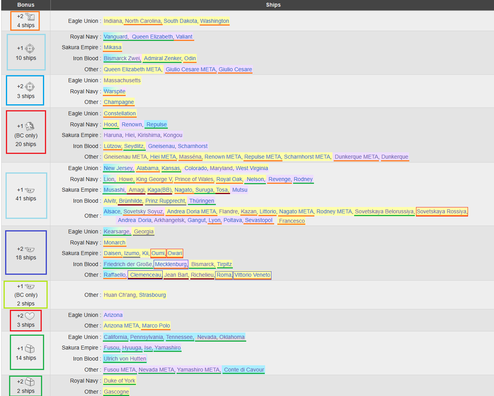Open the Kearsarge ship link
Viewport: 494px width, 396px height.
click(x=117, y=231)
